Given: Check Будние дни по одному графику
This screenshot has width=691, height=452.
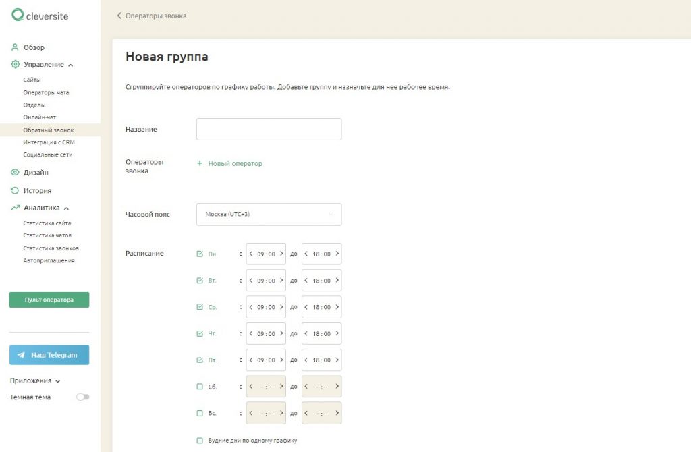Looking at the screenshot, I should [x=200, y=440].
